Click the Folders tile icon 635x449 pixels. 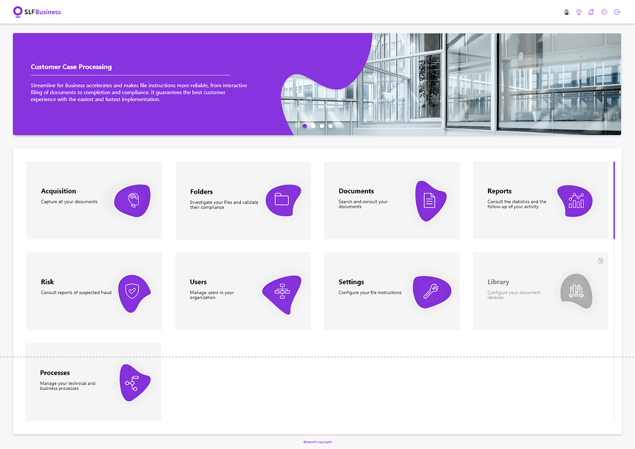tap(282, 201)
